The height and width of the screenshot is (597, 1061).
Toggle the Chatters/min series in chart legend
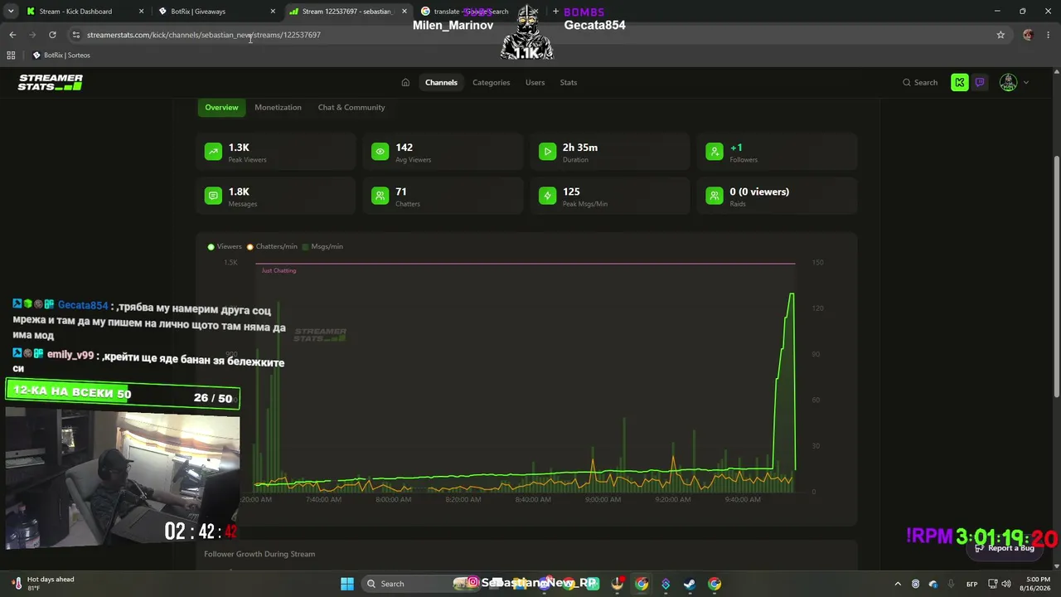click(272, 246)
